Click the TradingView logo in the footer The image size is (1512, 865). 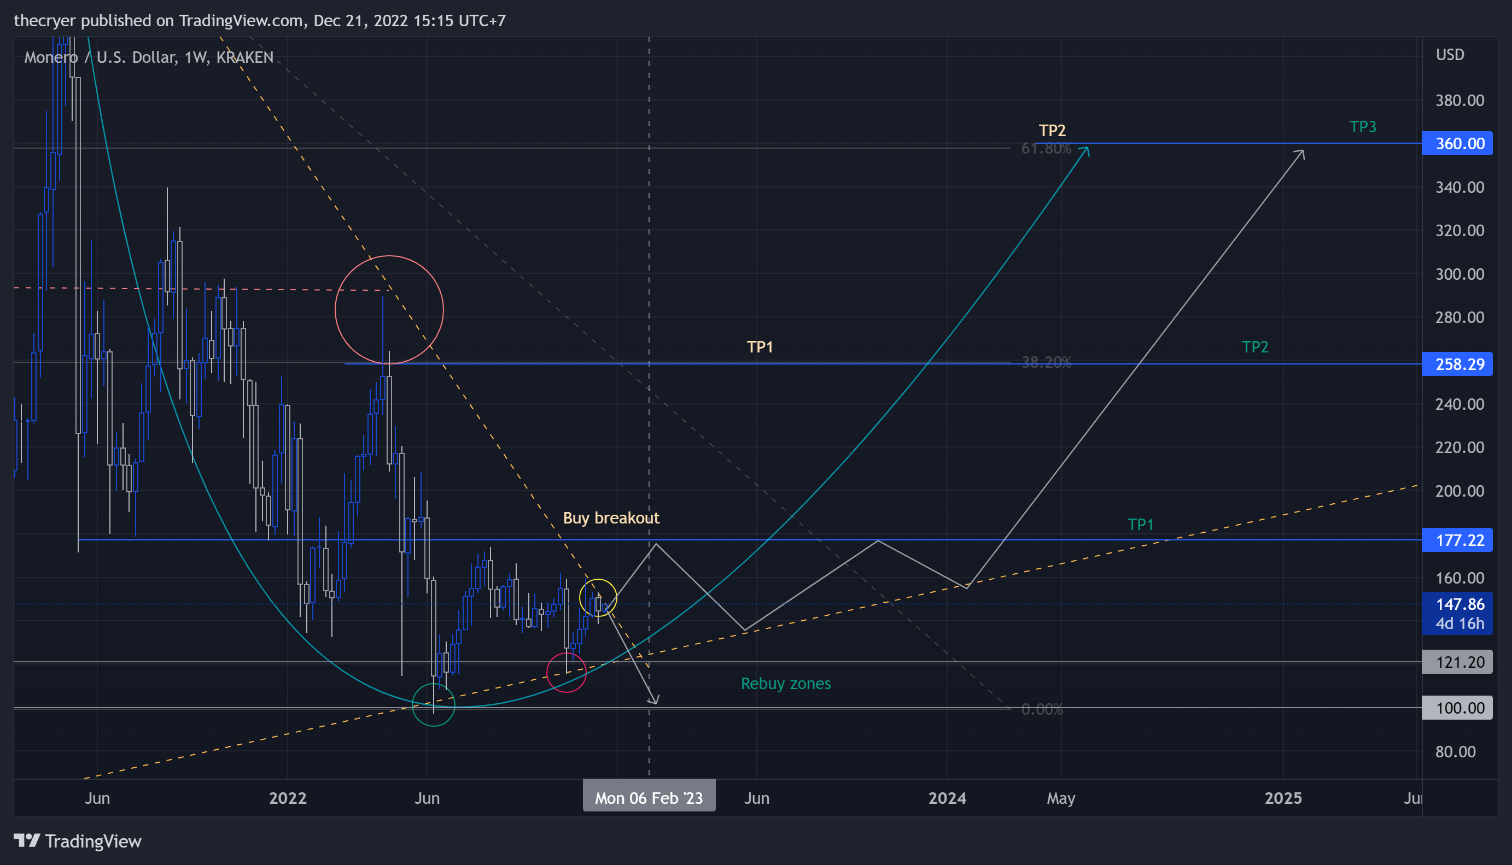pos(78,842)
